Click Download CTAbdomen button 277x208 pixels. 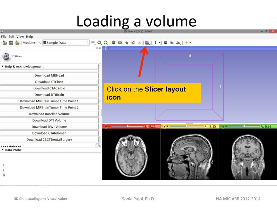point(49,133)
